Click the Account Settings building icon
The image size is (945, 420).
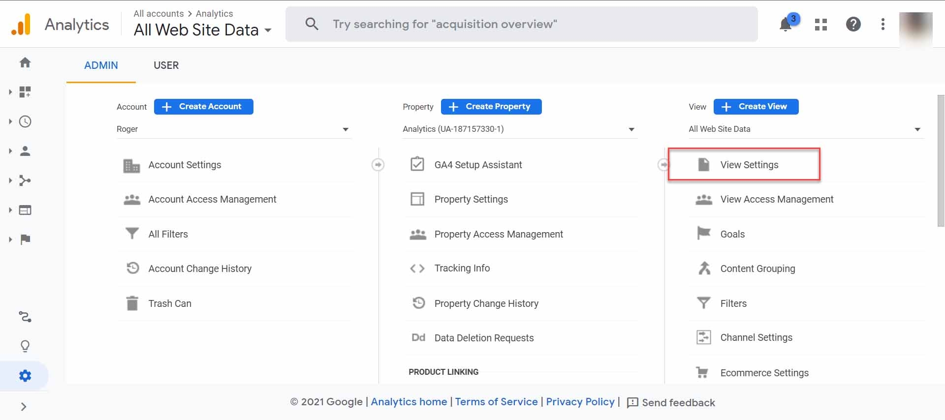[x=131, y=165]
